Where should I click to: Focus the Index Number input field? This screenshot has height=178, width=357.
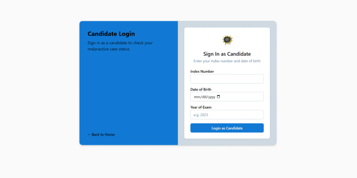227,79
